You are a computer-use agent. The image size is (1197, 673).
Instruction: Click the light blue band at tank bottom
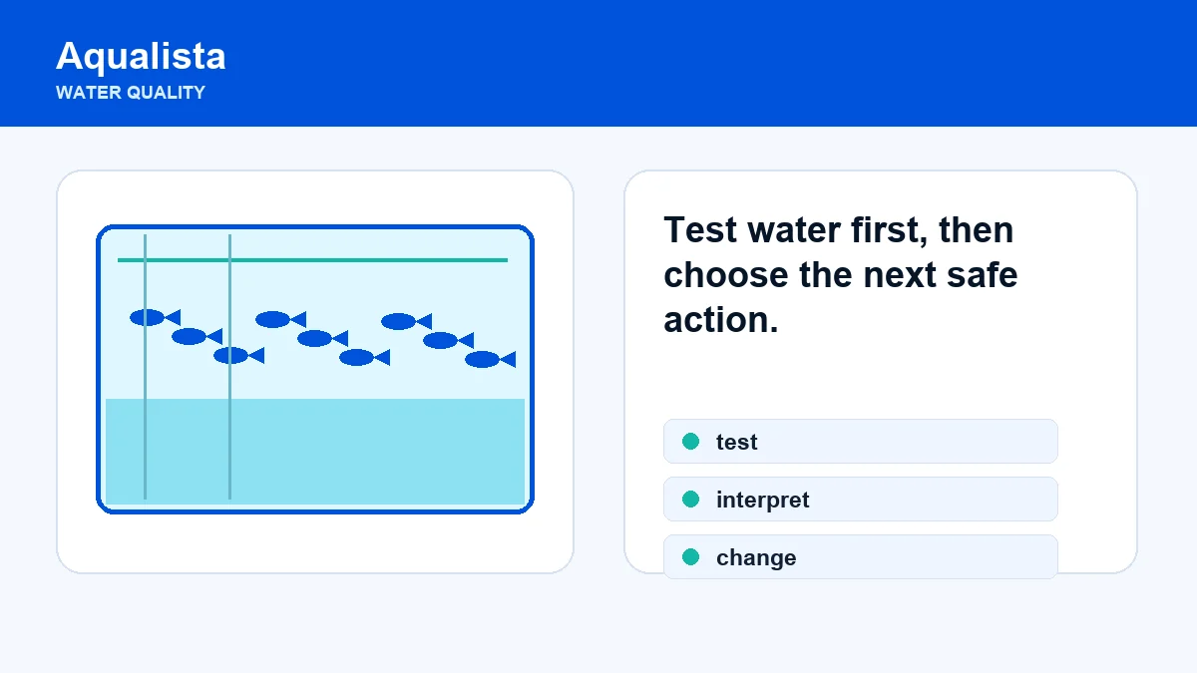(315, 452)
